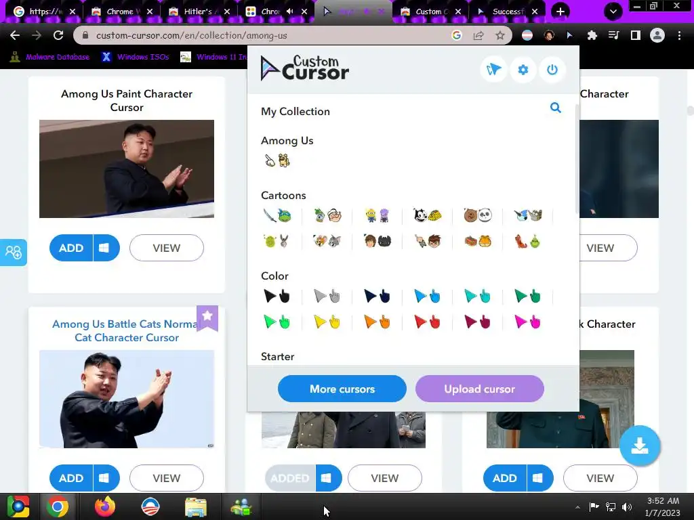Click the purple star bookmark ribbon

pyautogui.click(x=207, y=318)
